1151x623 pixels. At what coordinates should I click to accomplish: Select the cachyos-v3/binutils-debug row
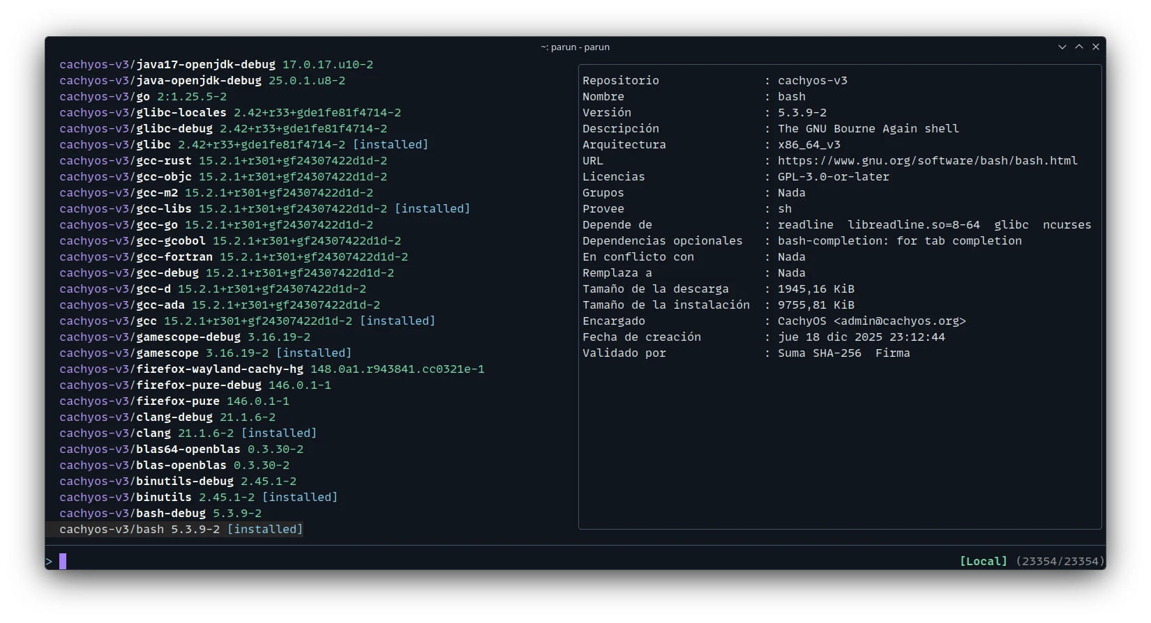click(x=178, y=482)
